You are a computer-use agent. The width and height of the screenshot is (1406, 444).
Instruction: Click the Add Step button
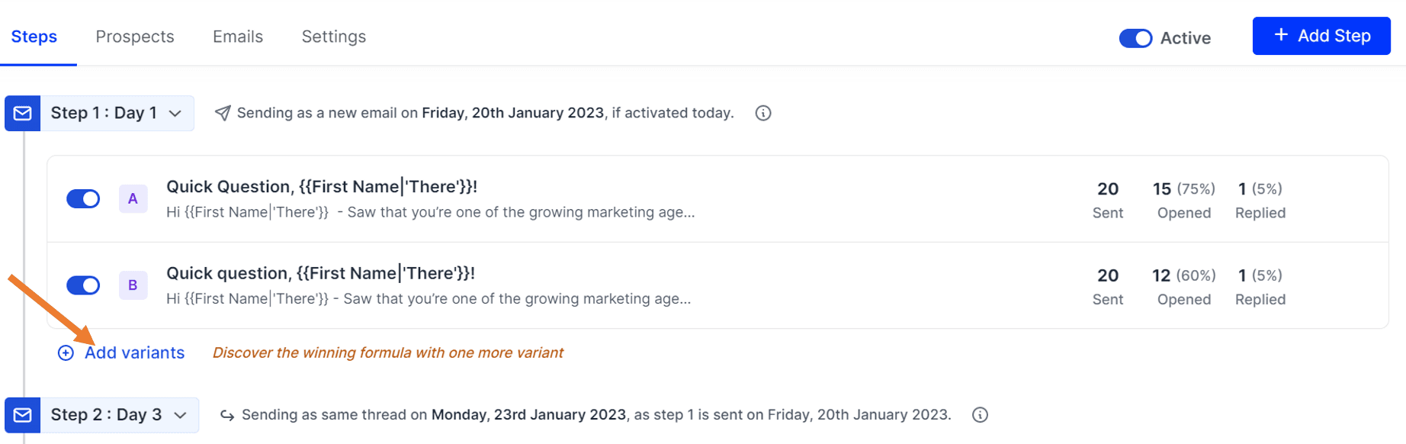click(x=1321, y=35)
